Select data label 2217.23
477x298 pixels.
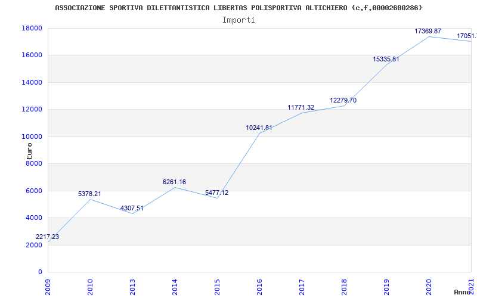pyautogui.click(x=47, y=237)
